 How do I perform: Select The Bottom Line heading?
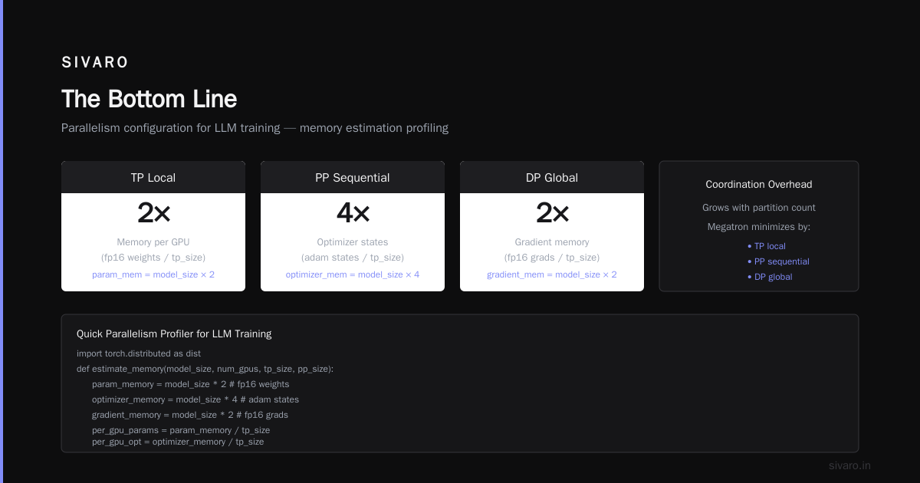click(149, 99)
